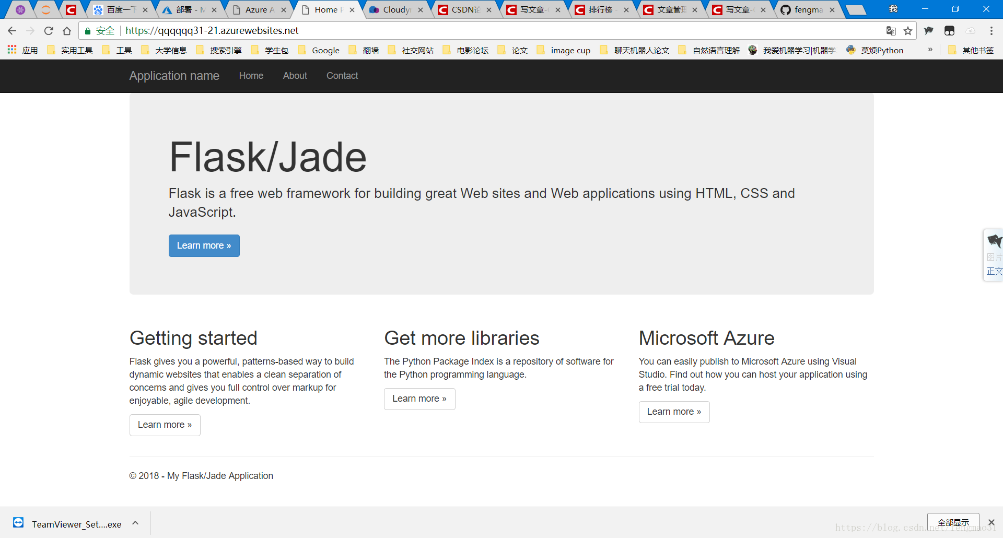The width and height of the screenshot is (1003, 538).
Task: Bookmark this page with the star icon
Action: click(908, 31)
